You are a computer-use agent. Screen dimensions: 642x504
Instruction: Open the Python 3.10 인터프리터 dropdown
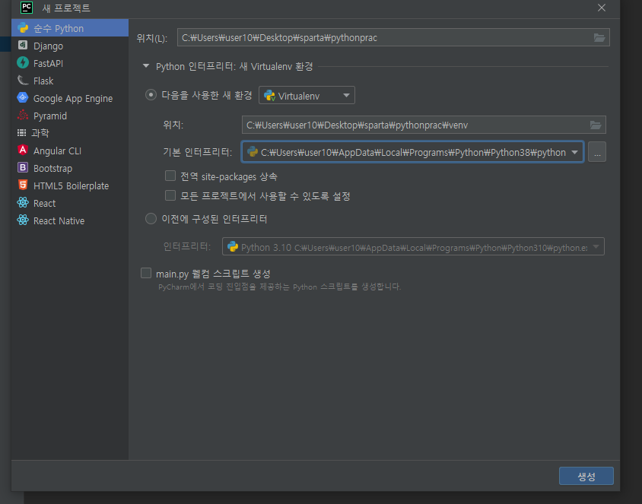pyautogui.click(x=413, y=247)
